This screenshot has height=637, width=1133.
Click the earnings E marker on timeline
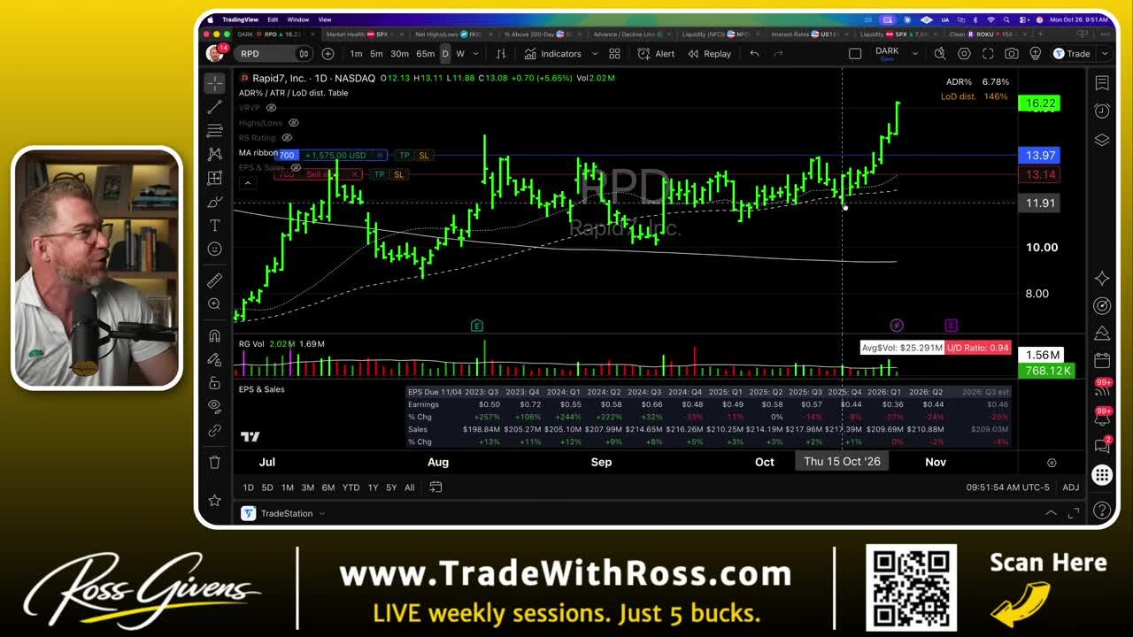(x=476, y=326)
